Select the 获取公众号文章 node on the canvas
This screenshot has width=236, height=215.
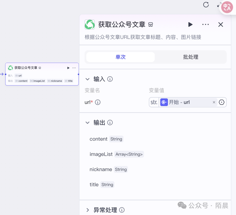tap(42, 74)
